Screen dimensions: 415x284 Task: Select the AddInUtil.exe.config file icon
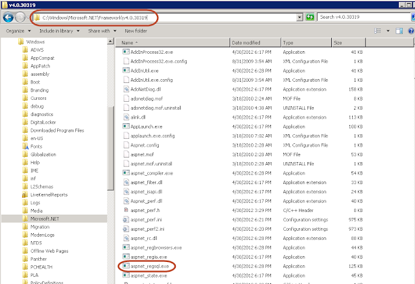126,80
